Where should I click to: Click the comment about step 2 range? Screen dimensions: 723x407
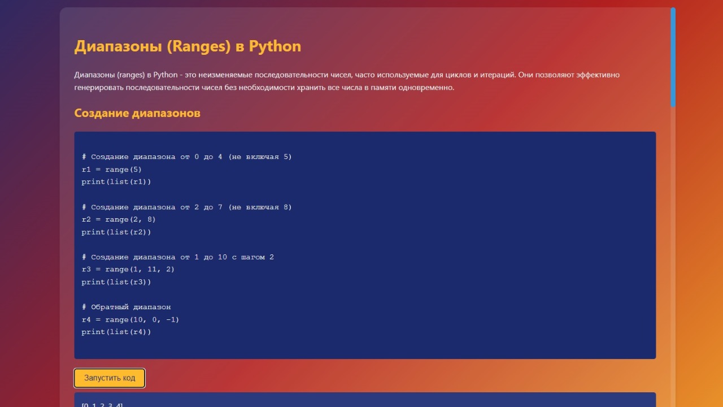pos(178,257)
